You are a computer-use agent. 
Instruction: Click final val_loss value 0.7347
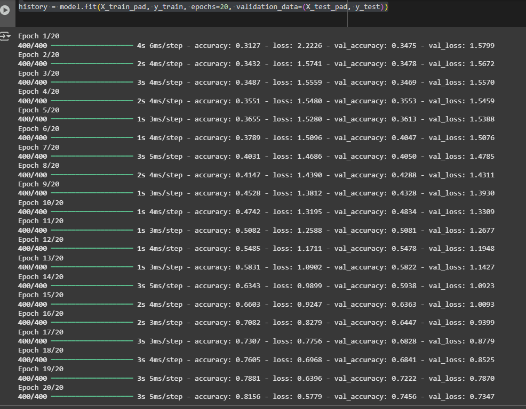point(482,397)
